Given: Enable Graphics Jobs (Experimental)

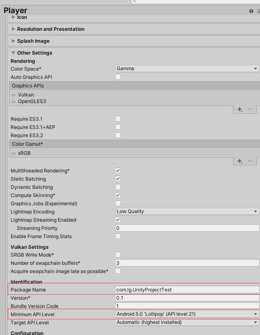Looking at the screenshot, I should (118, 203).
